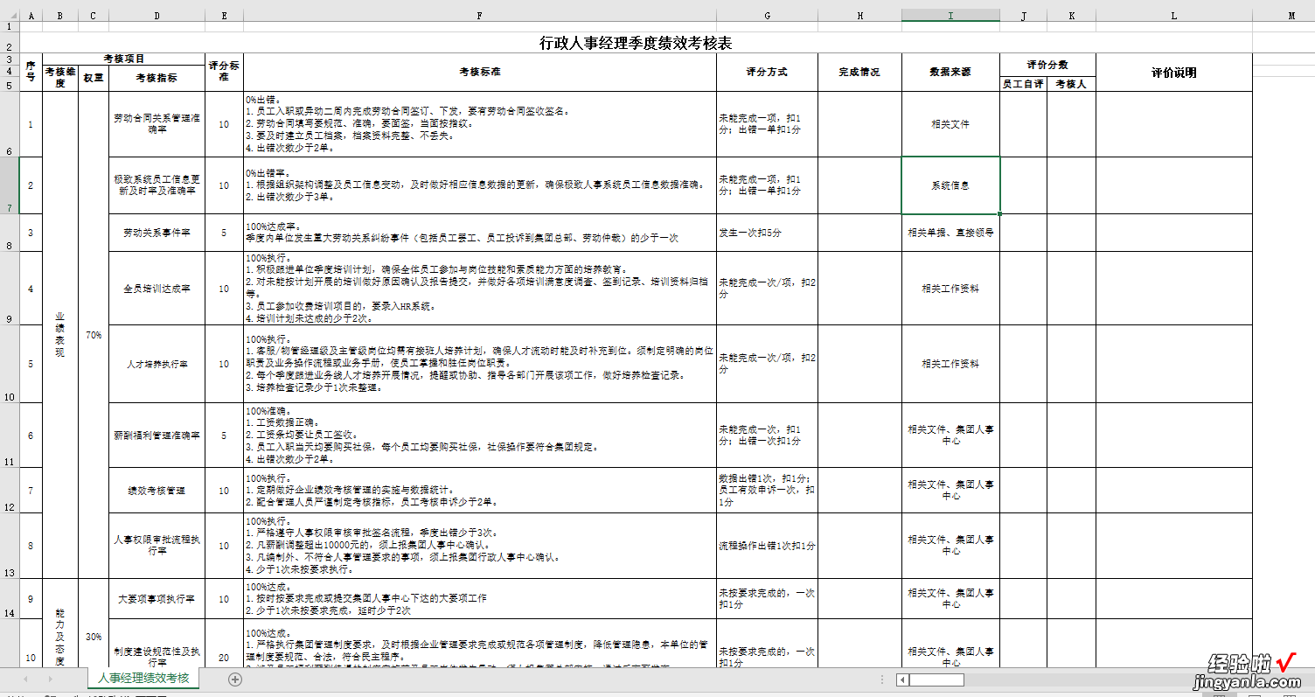The height and width of the screenshot is (697, 1315).
Task: Click the 考核项目 header cell
Action: pyautogui.click(x=123, y=59)
